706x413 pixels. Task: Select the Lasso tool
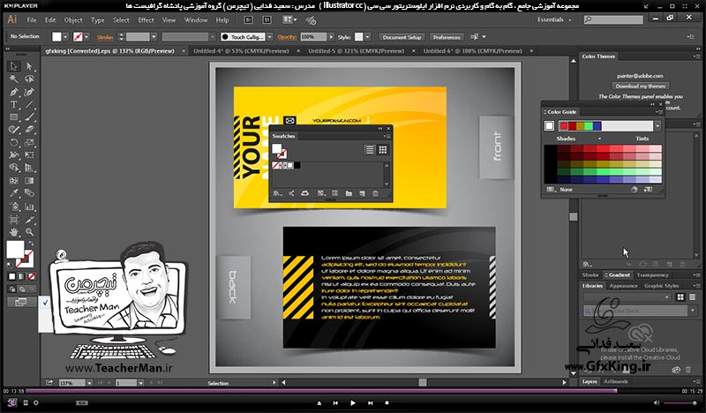click(29, 79)
